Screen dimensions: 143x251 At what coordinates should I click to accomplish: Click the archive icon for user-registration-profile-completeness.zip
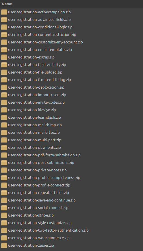(4, 177)
